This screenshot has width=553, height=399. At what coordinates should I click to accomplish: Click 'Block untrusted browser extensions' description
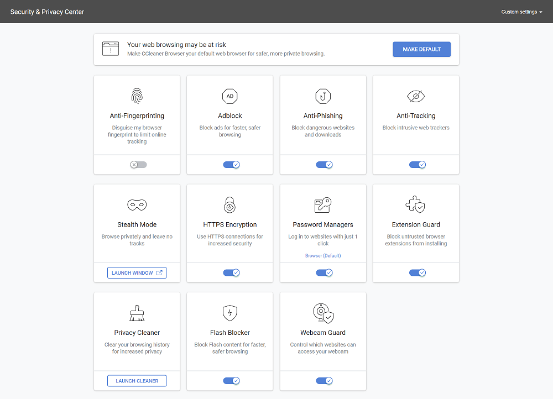[x=416, y=240]
